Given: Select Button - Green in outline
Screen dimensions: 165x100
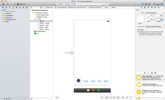Looking at the screenshot, I should point(44,25).
